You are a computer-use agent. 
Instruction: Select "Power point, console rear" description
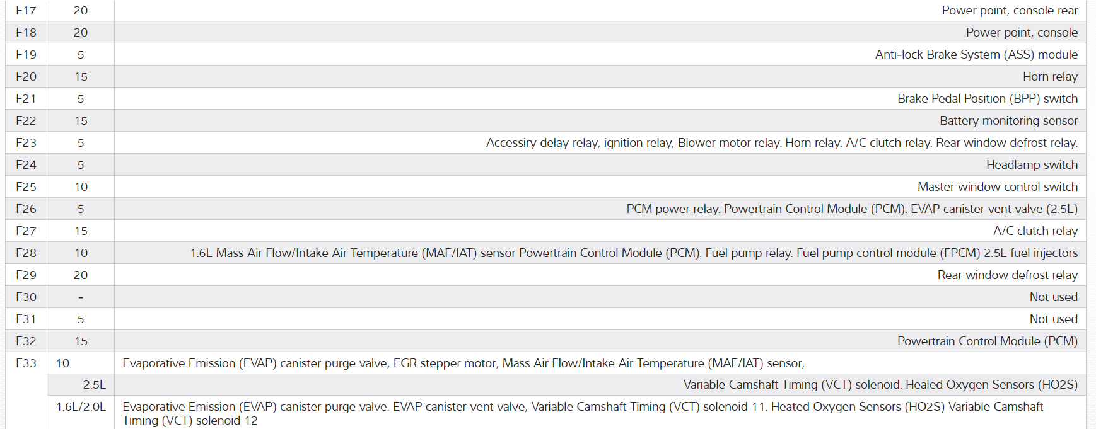click(1009, 11)
